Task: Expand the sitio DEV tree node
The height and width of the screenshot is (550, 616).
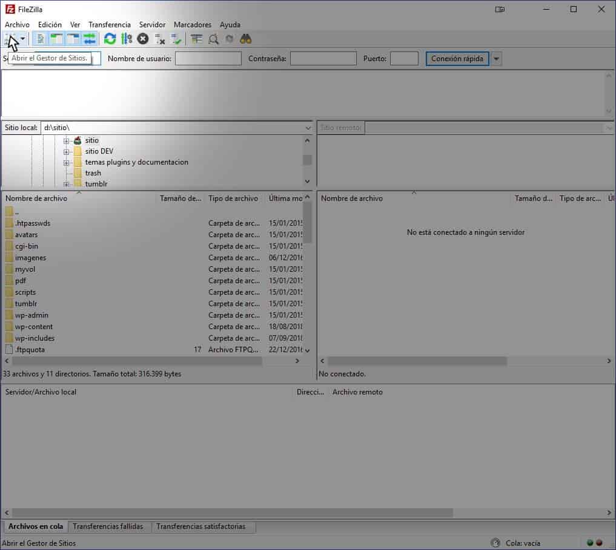Action: [66, 152]
